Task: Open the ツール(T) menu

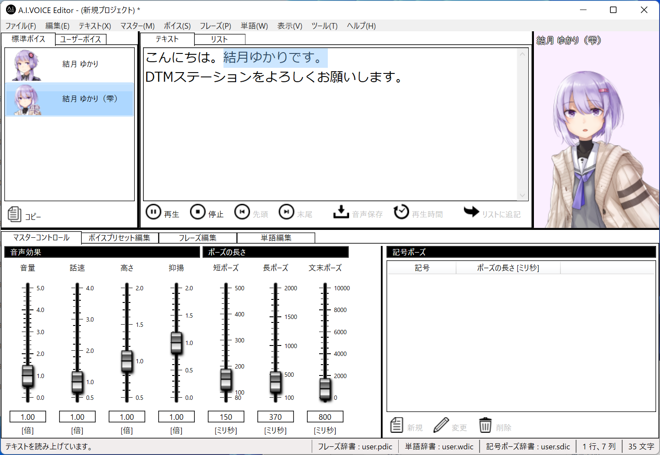Action: pyautogui.click(x=324, y=26)
